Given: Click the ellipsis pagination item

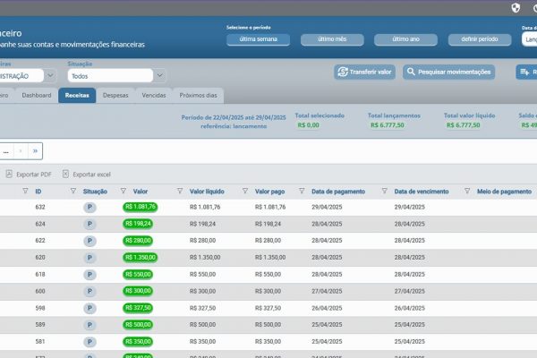Looking at the screenshot, I should 6,151.
